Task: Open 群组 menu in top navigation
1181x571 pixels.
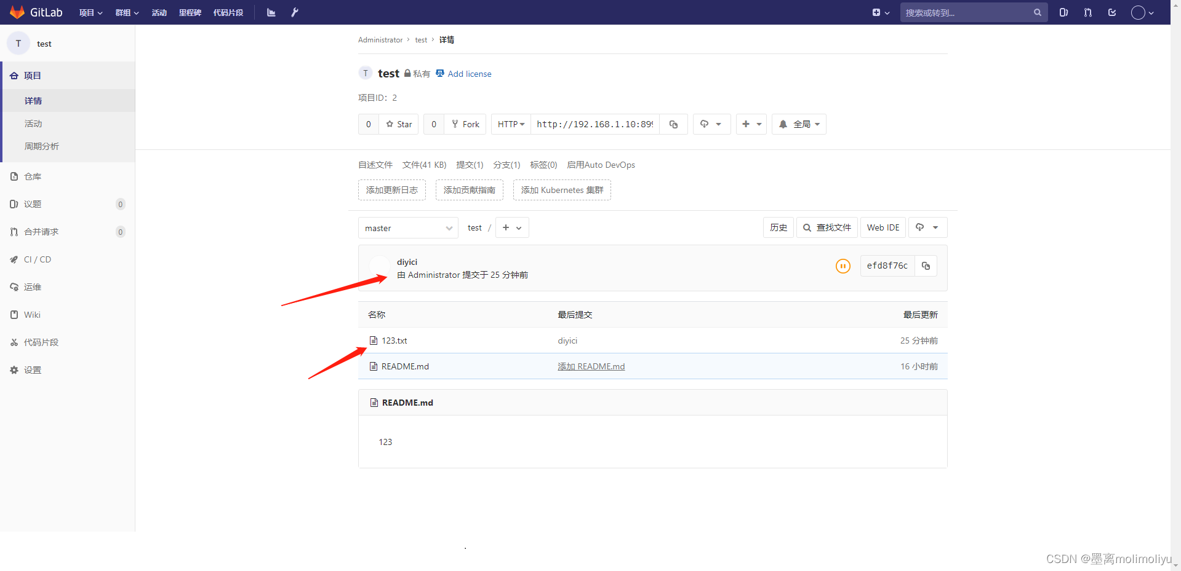Action: tap(127, 12)
